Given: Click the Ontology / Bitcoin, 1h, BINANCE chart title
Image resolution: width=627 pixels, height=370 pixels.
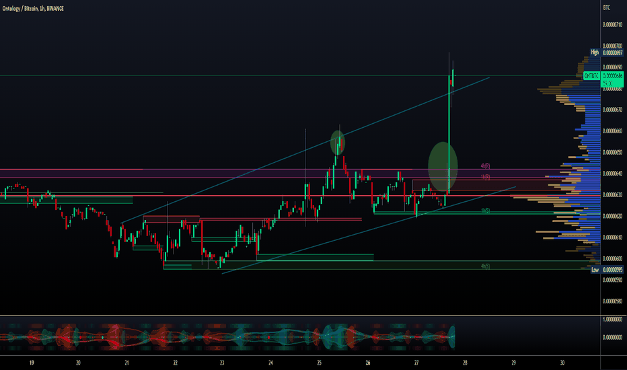Looking at the screenshot, I should pos(33,8).
